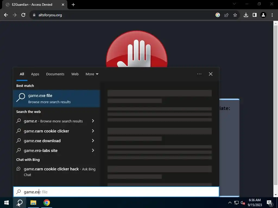Open Chrome profile avatar
The height and width of the screenshot is (208, 278).
pos(263,15)
